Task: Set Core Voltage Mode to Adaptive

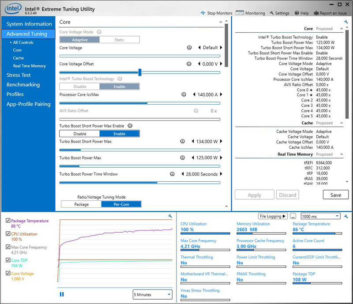Action: (80, 40)
